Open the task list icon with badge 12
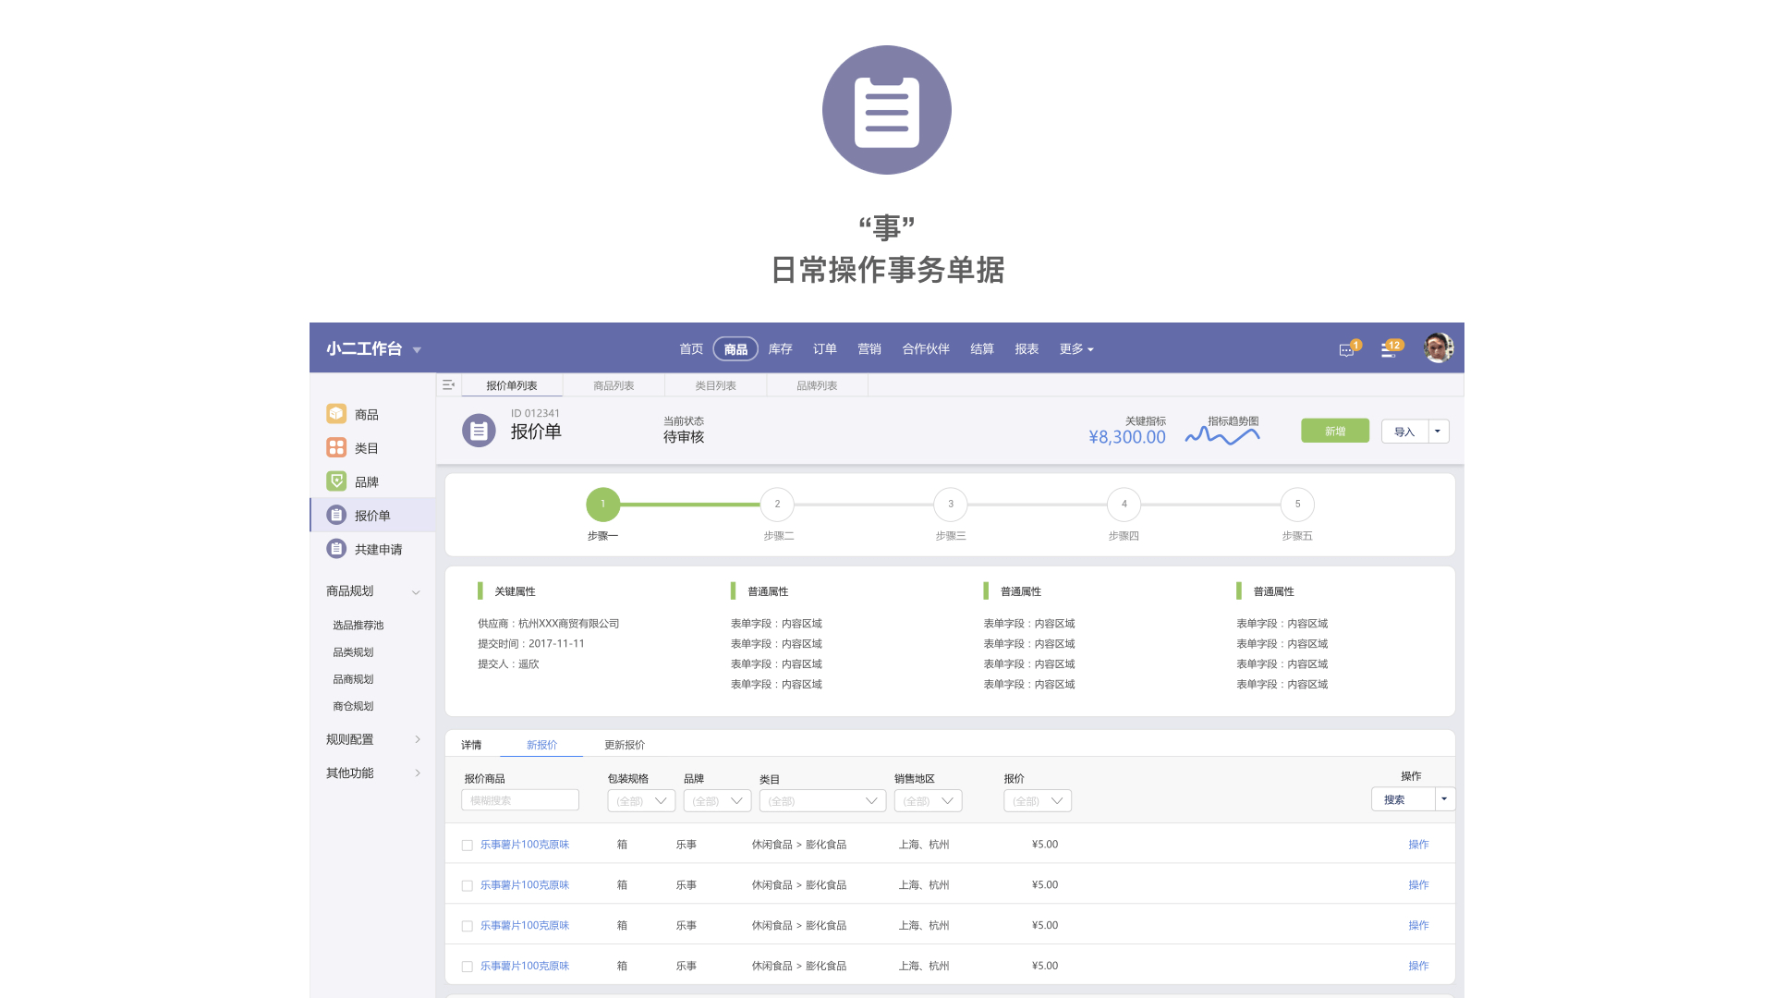 point(1389,350)
